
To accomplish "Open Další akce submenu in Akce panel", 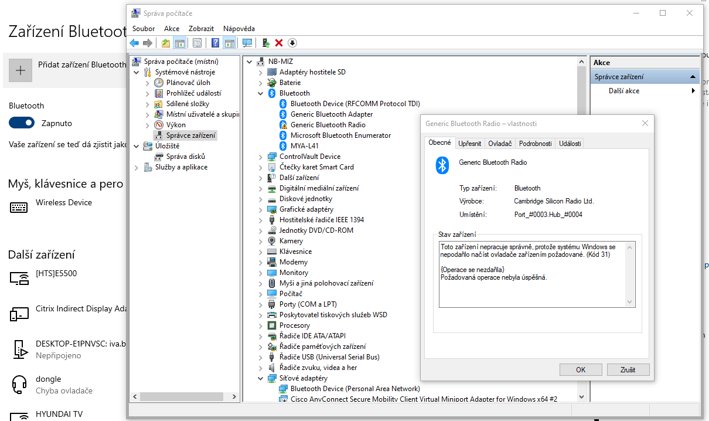I will (x=623, y=91).
